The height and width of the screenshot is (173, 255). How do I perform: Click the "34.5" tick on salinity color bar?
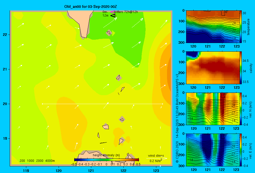click(246, 61)
